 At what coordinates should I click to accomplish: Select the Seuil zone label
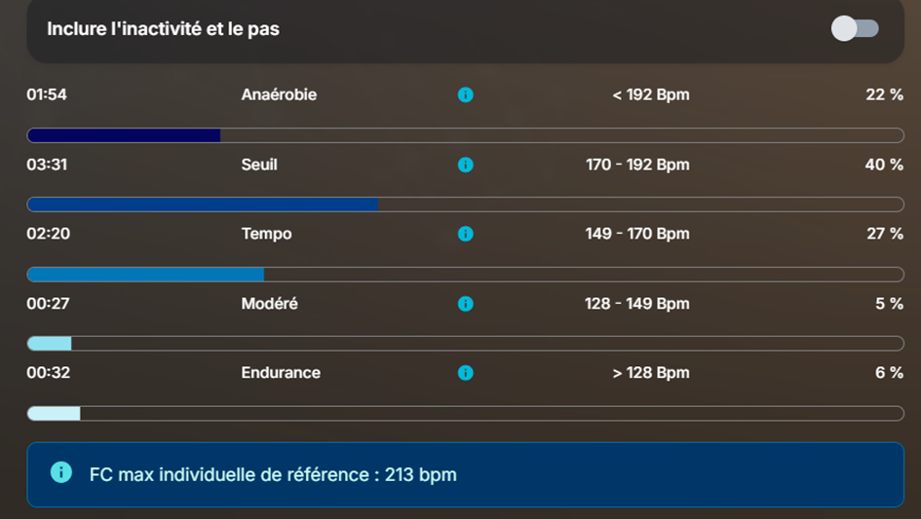click(x=259, y=165)
